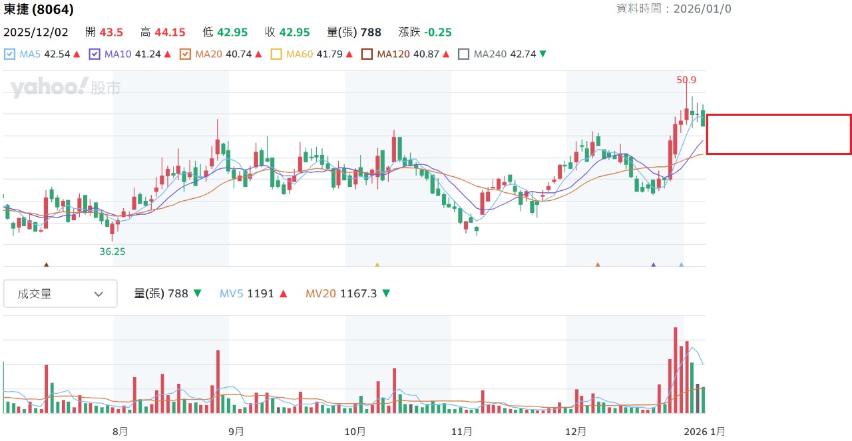
Task: Click the brown triangle marker on chart axis
Action: [x=46, y=265]
